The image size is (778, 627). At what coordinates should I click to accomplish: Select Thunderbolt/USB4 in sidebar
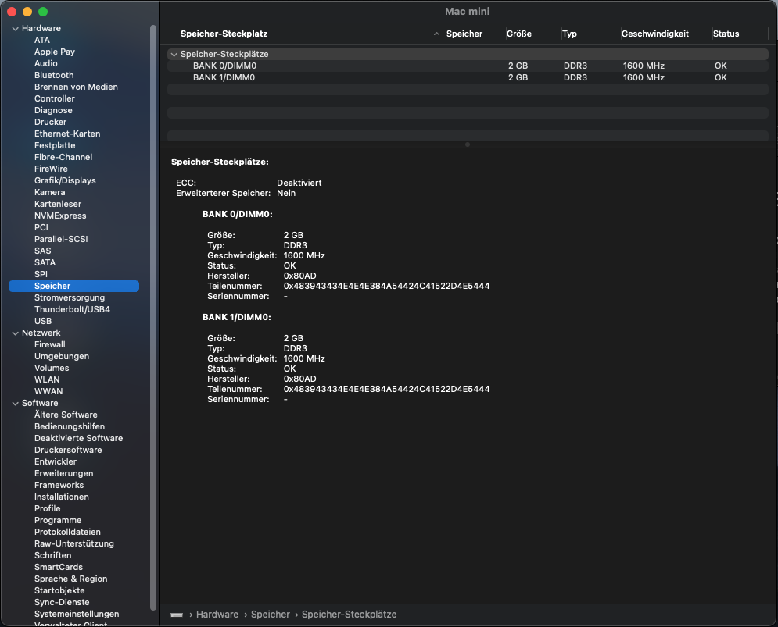click(72, 309)
